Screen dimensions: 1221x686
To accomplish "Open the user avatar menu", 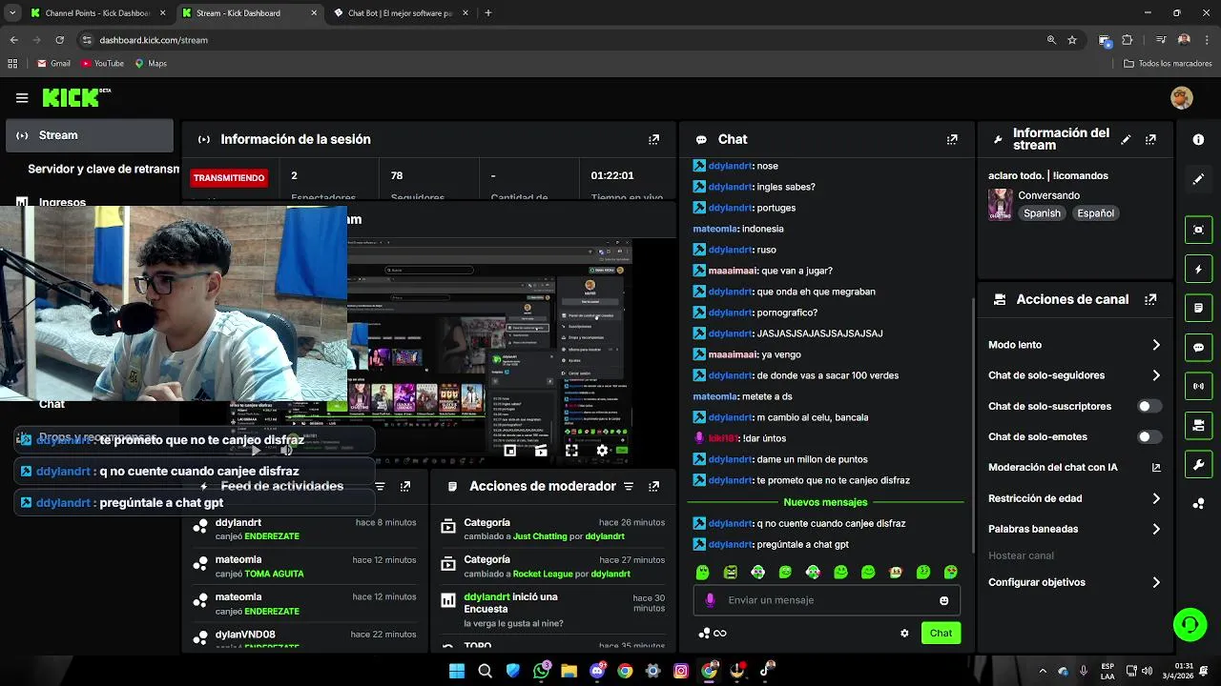I will click(x=1181, y=97).
